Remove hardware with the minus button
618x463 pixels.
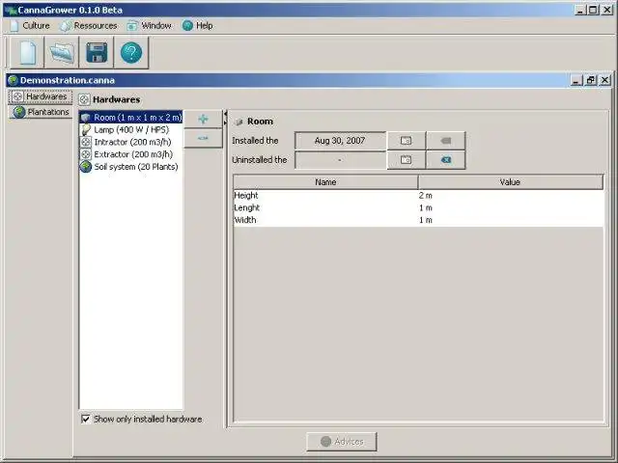[203, 138]
